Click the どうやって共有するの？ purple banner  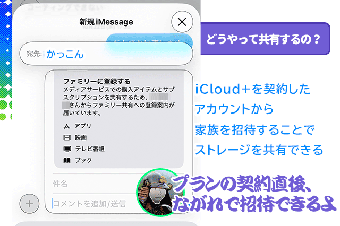click(x=265, y=39)
